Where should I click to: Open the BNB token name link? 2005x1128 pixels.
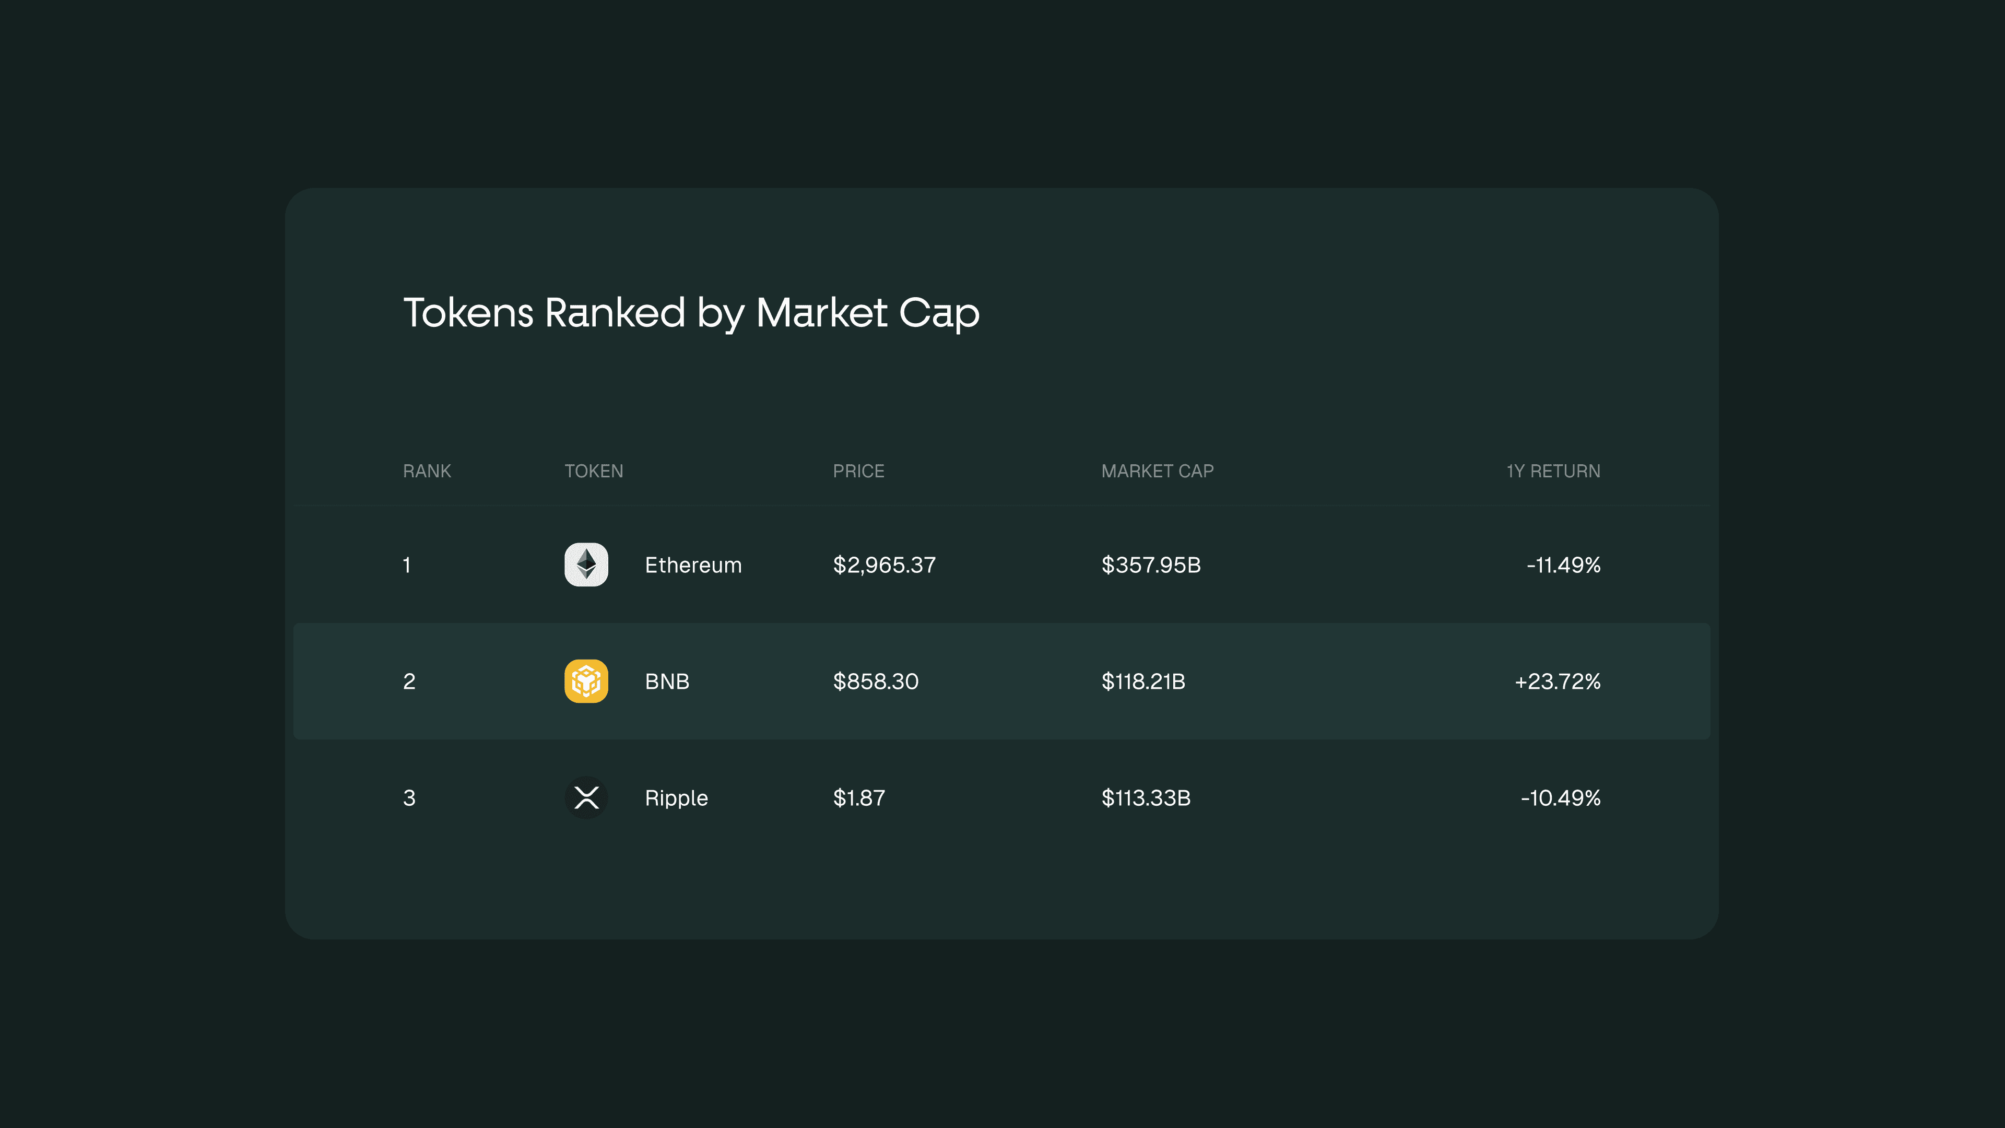pos(667,682)
